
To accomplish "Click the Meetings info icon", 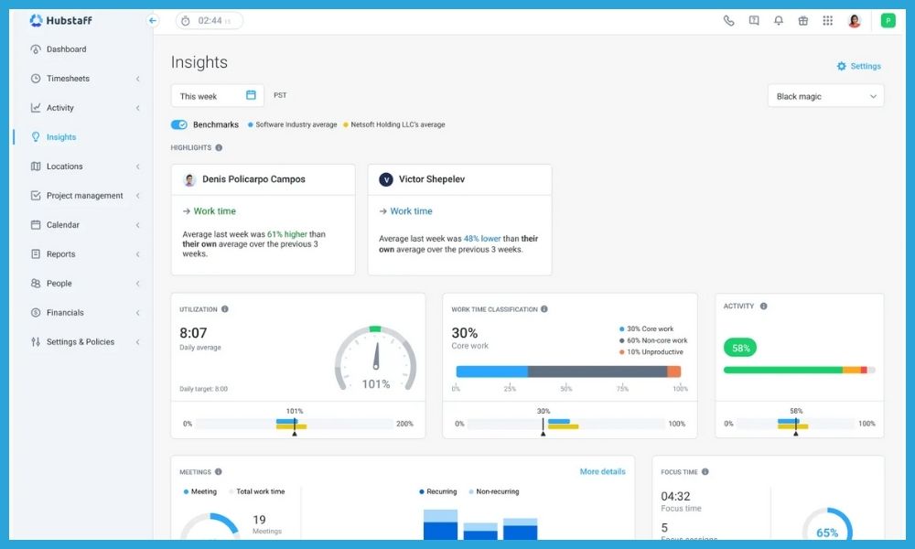I will point(219,472).
